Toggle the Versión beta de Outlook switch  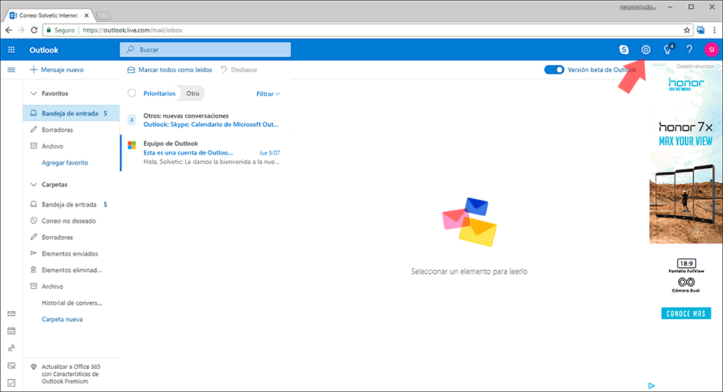(x=554, y=69)
